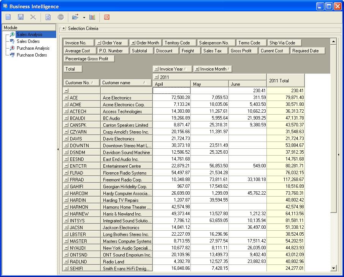Select the Radio Land customer name cell
The image size is (344, 277).
tap(126, 261)
